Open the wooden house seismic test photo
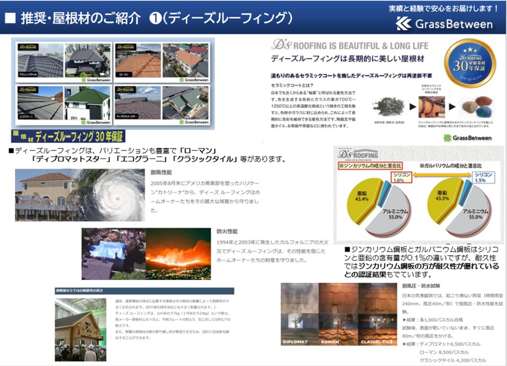This screenshot has width=507, height=366. click(x=81, y=329)
